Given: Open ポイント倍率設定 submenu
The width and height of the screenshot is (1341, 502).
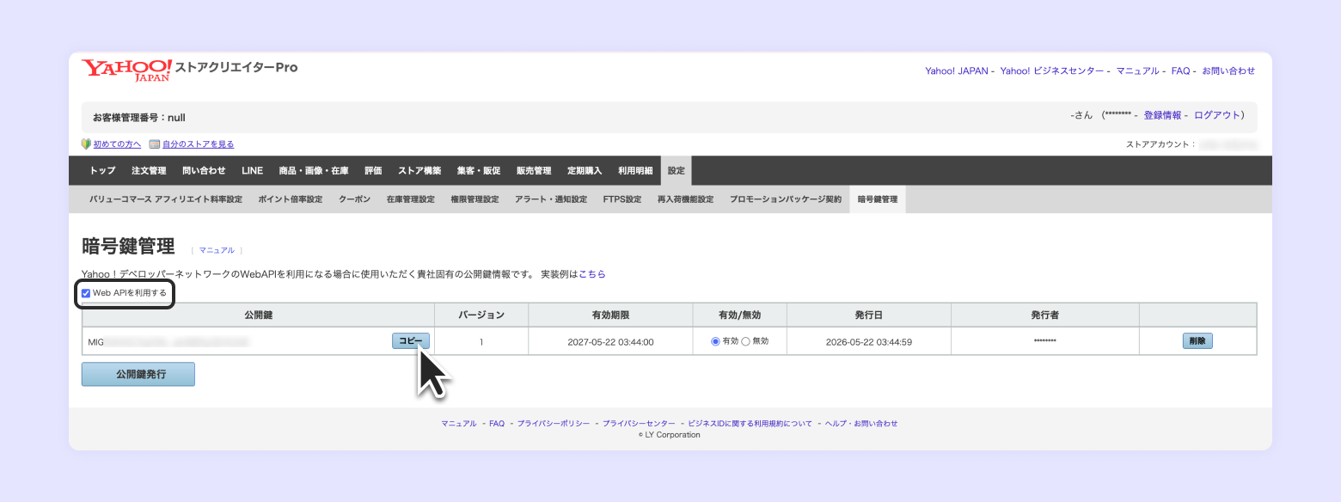Looking at the screenshot, I should point(290,199).
